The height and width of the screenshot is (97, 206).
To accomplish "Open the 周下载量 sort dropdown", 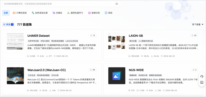I will (198, 24).
